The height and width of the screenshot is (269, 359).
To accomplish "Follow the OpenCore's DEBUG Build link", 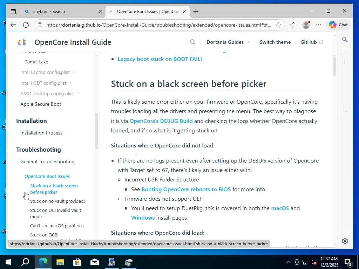I will pos(161,121).
